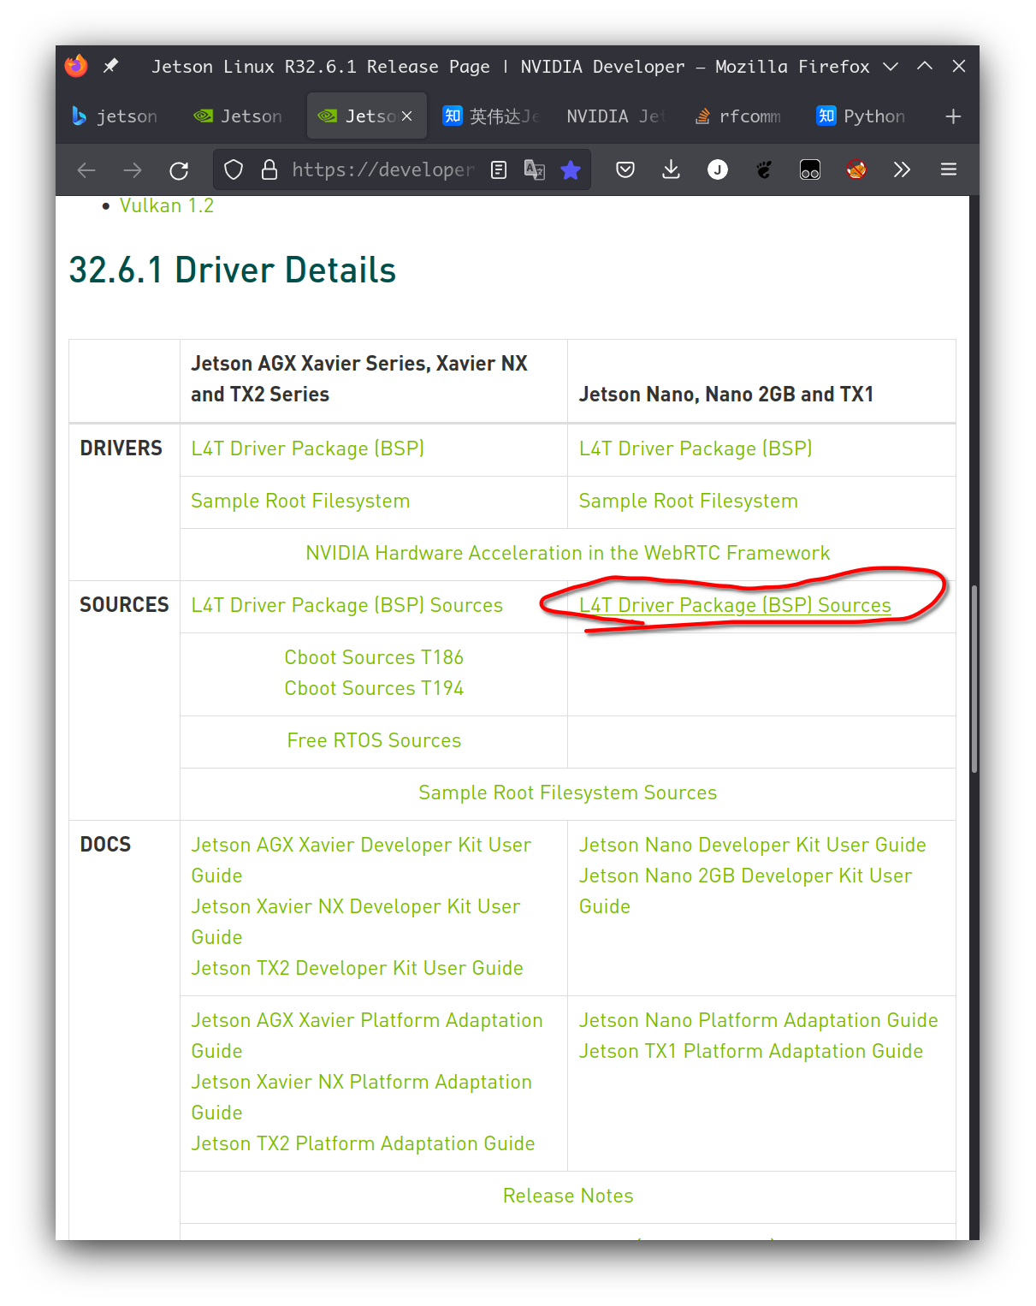Open Nano column L4T Driver Package (BSP) Sources
The width and height of the screenshot is (1036, 1306).
pyautogui.click(x=735, y=606)
